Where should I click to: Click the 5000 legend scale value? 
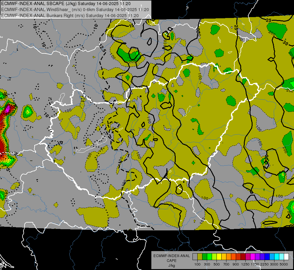pyautogui.click(x=284, y=264)
